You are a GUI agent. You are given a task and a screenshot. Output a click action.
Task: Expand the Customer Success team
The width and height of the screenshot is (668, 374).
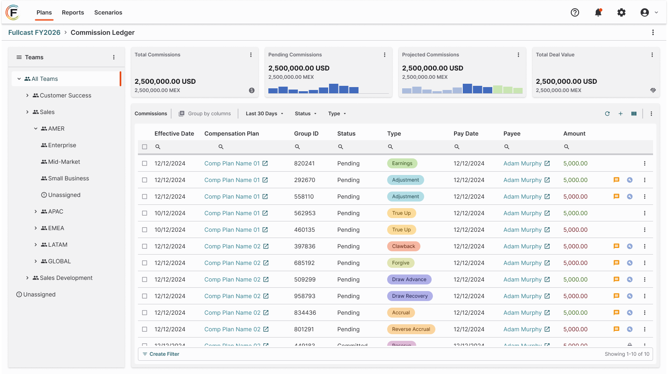tap(27, 95)
